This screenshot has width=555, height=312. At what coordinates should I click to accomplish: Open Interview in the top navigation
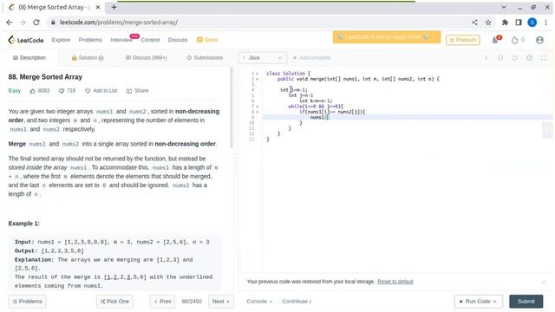(121, 40)
